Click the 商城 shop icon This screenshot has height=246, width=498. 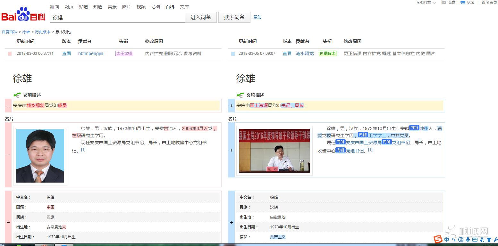pyautogui.click(x=463, y=3)
